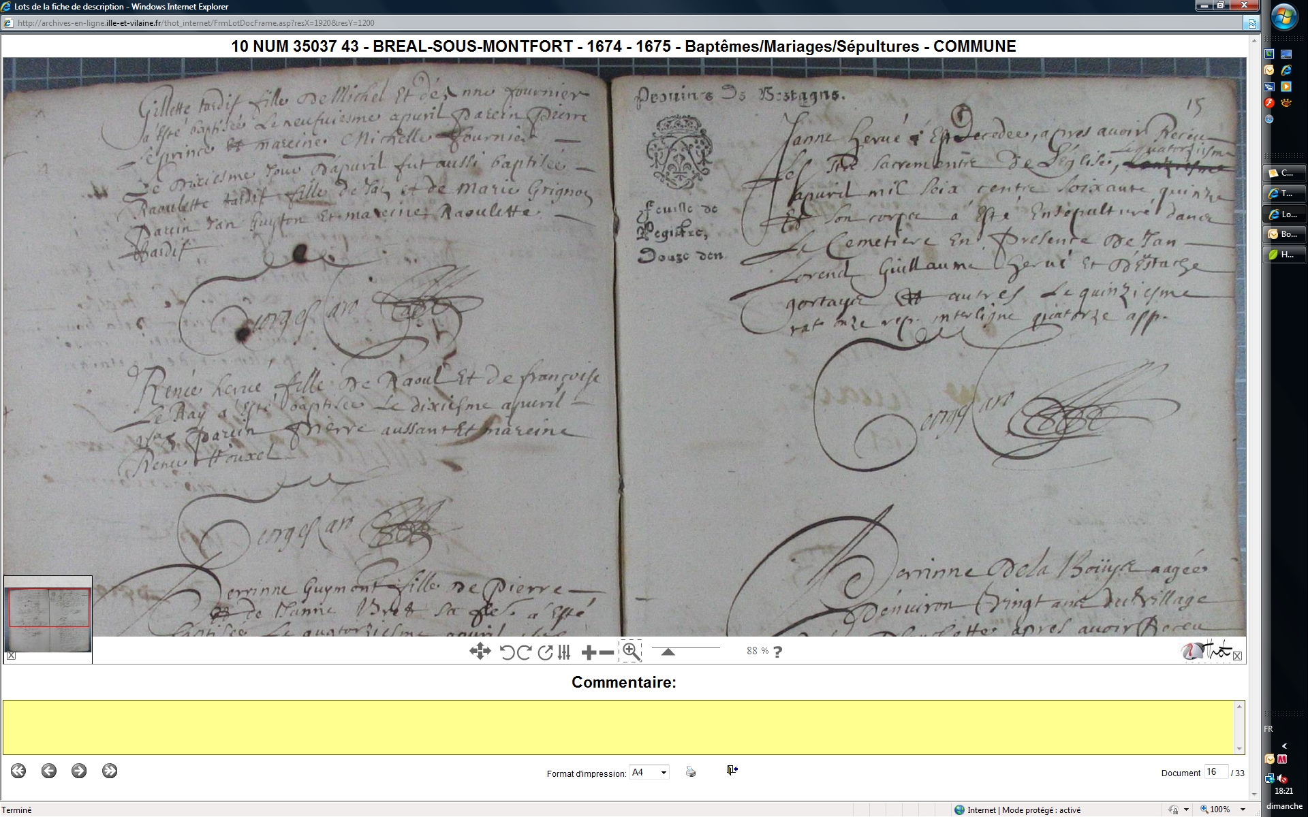Open the viewer help question mark
The height and width of the screenshot is (817, 1308).
point(778,652)
